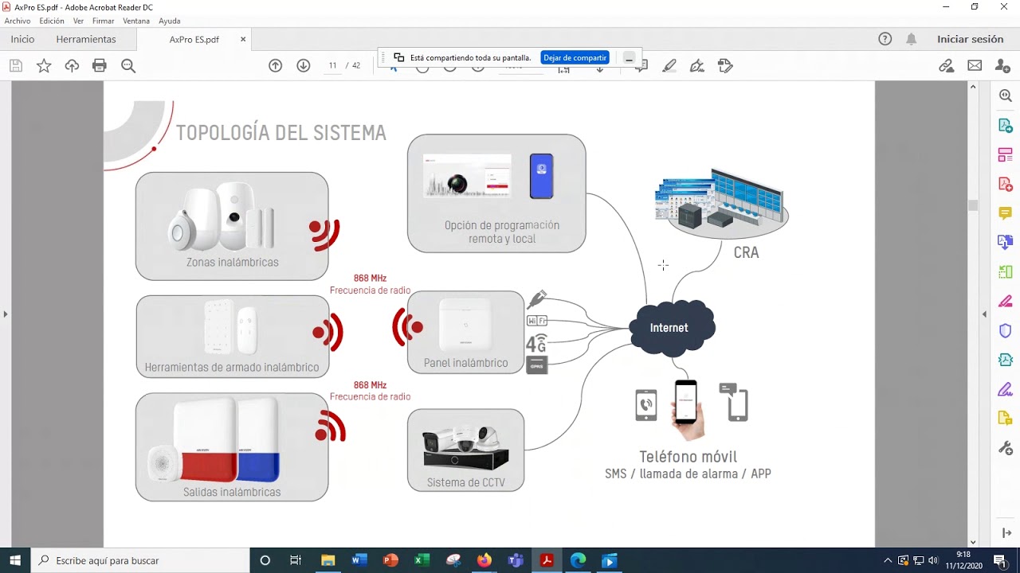The image size is (1020, 573).
Task: Share a link to the file
Action: (947, 66)
